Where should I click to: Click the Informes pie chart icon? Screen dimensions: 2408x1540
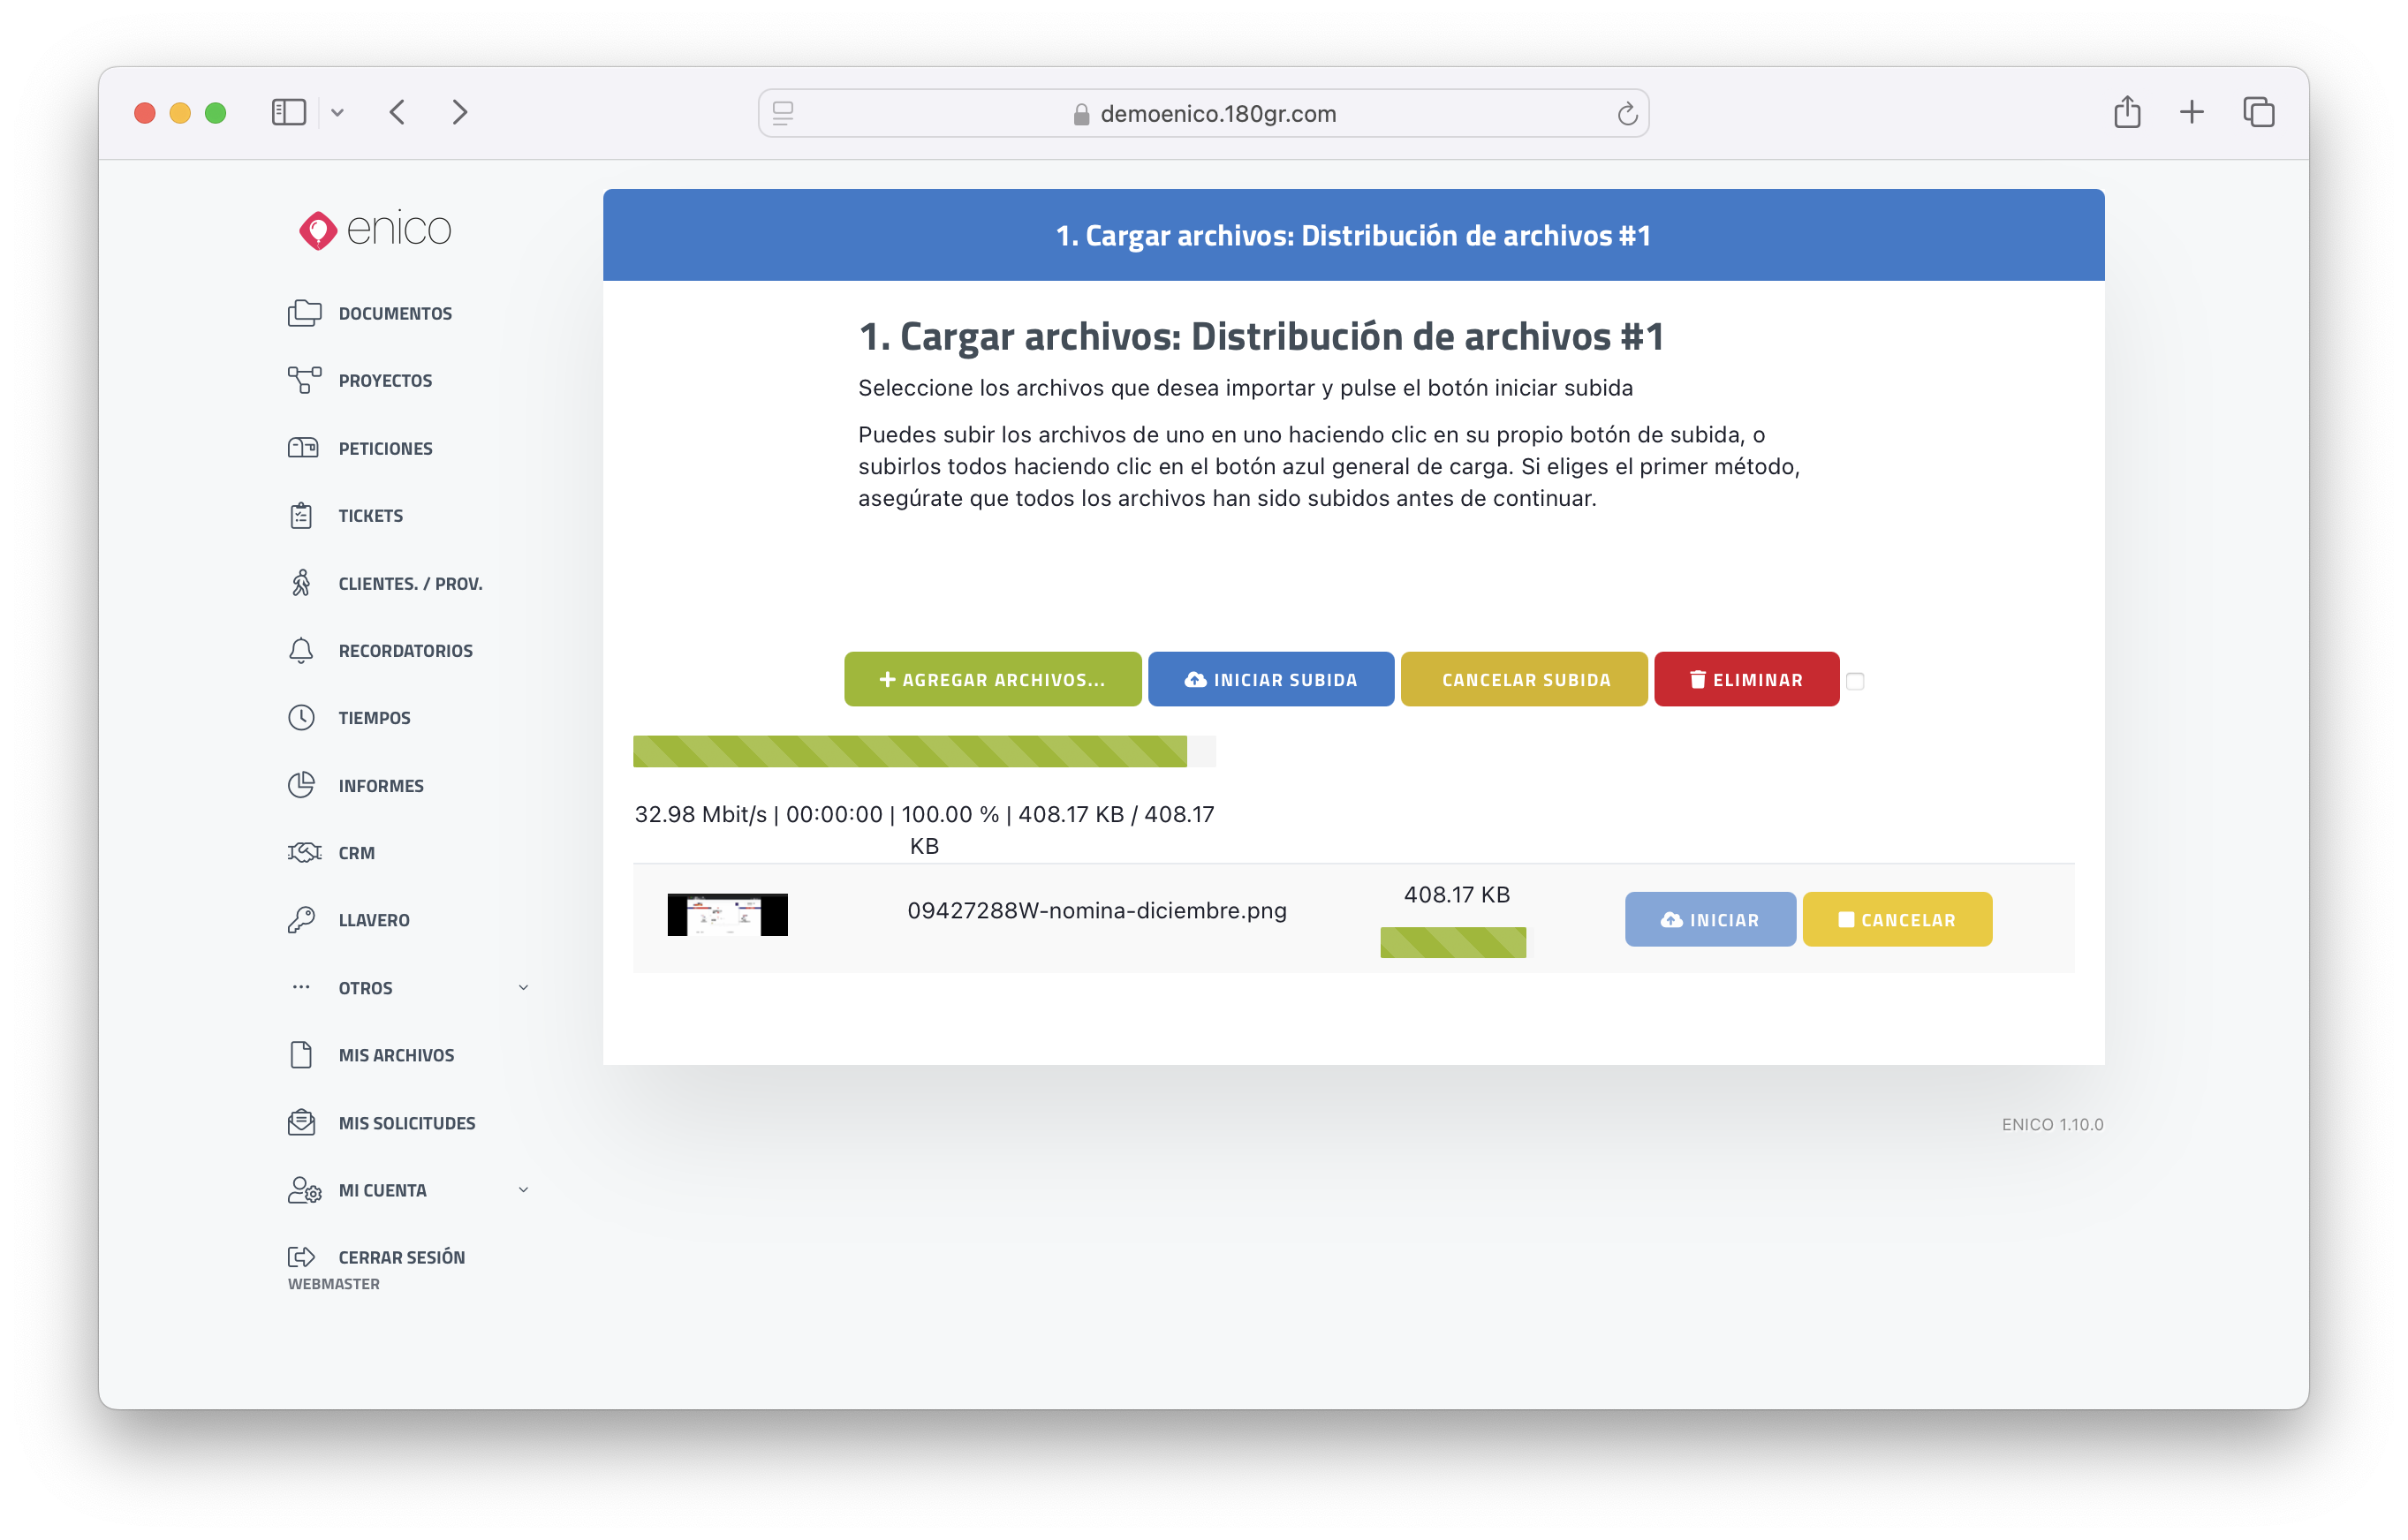coord(301,785)
